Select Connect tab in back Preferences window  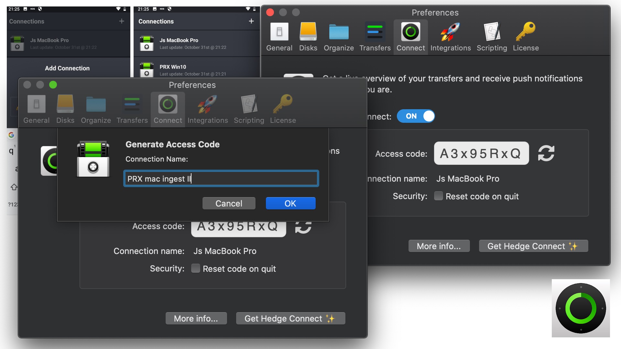pos(411,37)
